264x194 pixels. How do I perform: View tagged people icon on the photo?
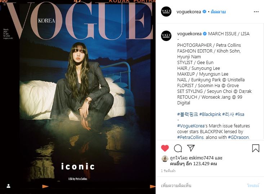(x=9, y=186)
